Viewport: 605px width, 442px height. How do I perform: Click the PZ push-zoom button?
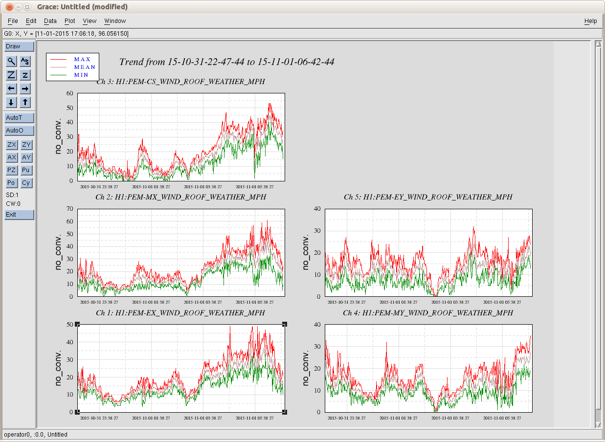[x=12, y=170]
